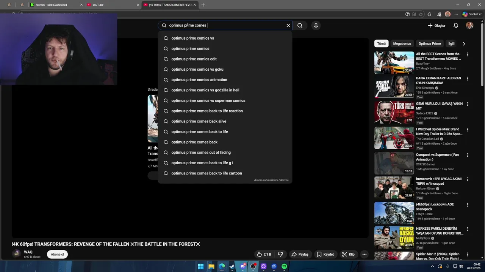Open YouTube notifications bell
The height and width of the screenshot is (272, 485).
click(x=456, y=25)
